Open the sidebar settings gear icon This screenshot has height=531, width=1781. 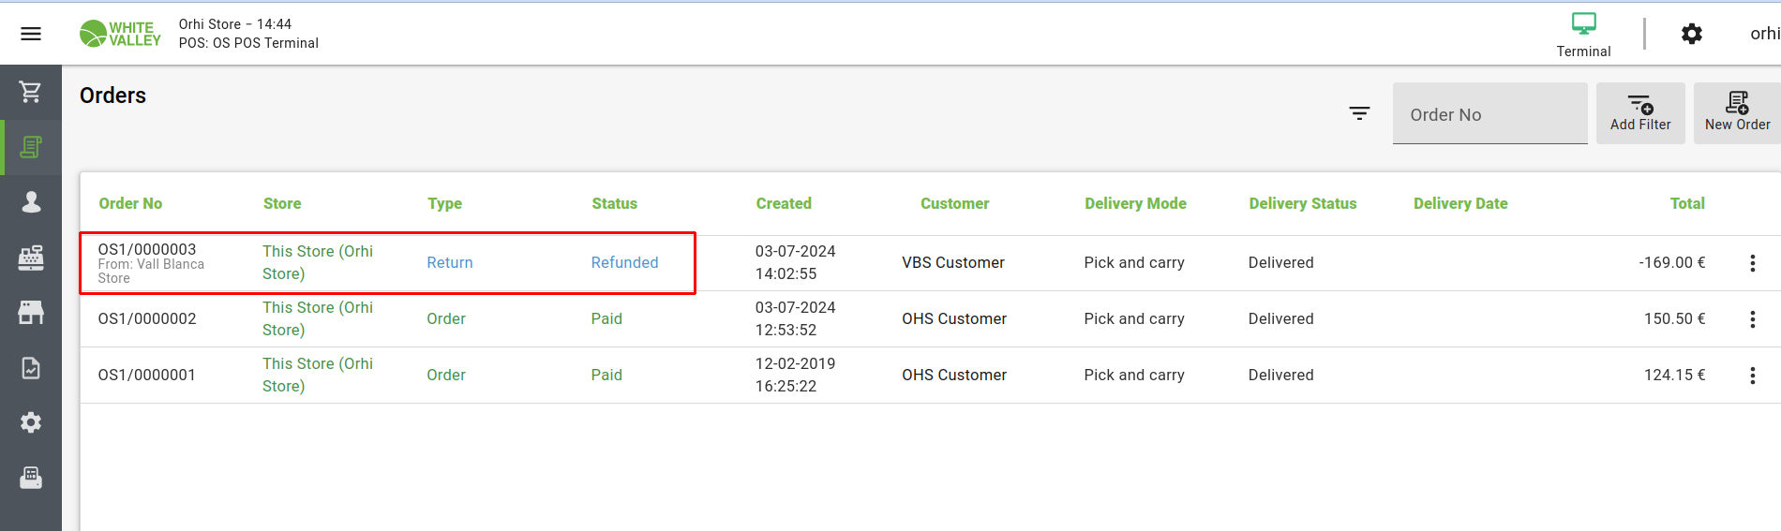[31, 422]
